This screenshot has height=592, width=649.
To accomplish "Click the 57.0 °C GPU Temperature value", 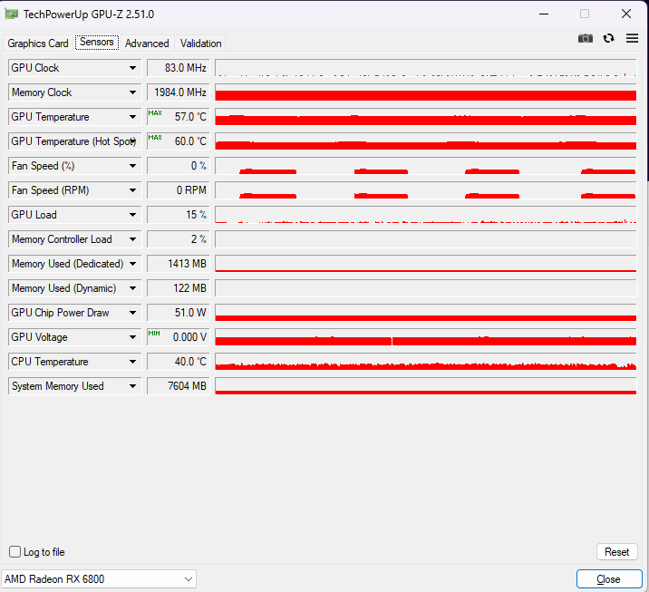I will coord(179,117).
